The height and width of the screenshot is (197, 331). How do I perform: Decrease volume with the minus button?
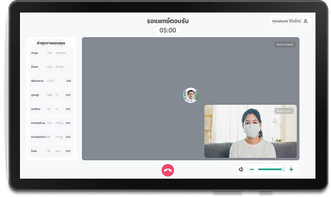pyautogui.click(x=252, y=169)
